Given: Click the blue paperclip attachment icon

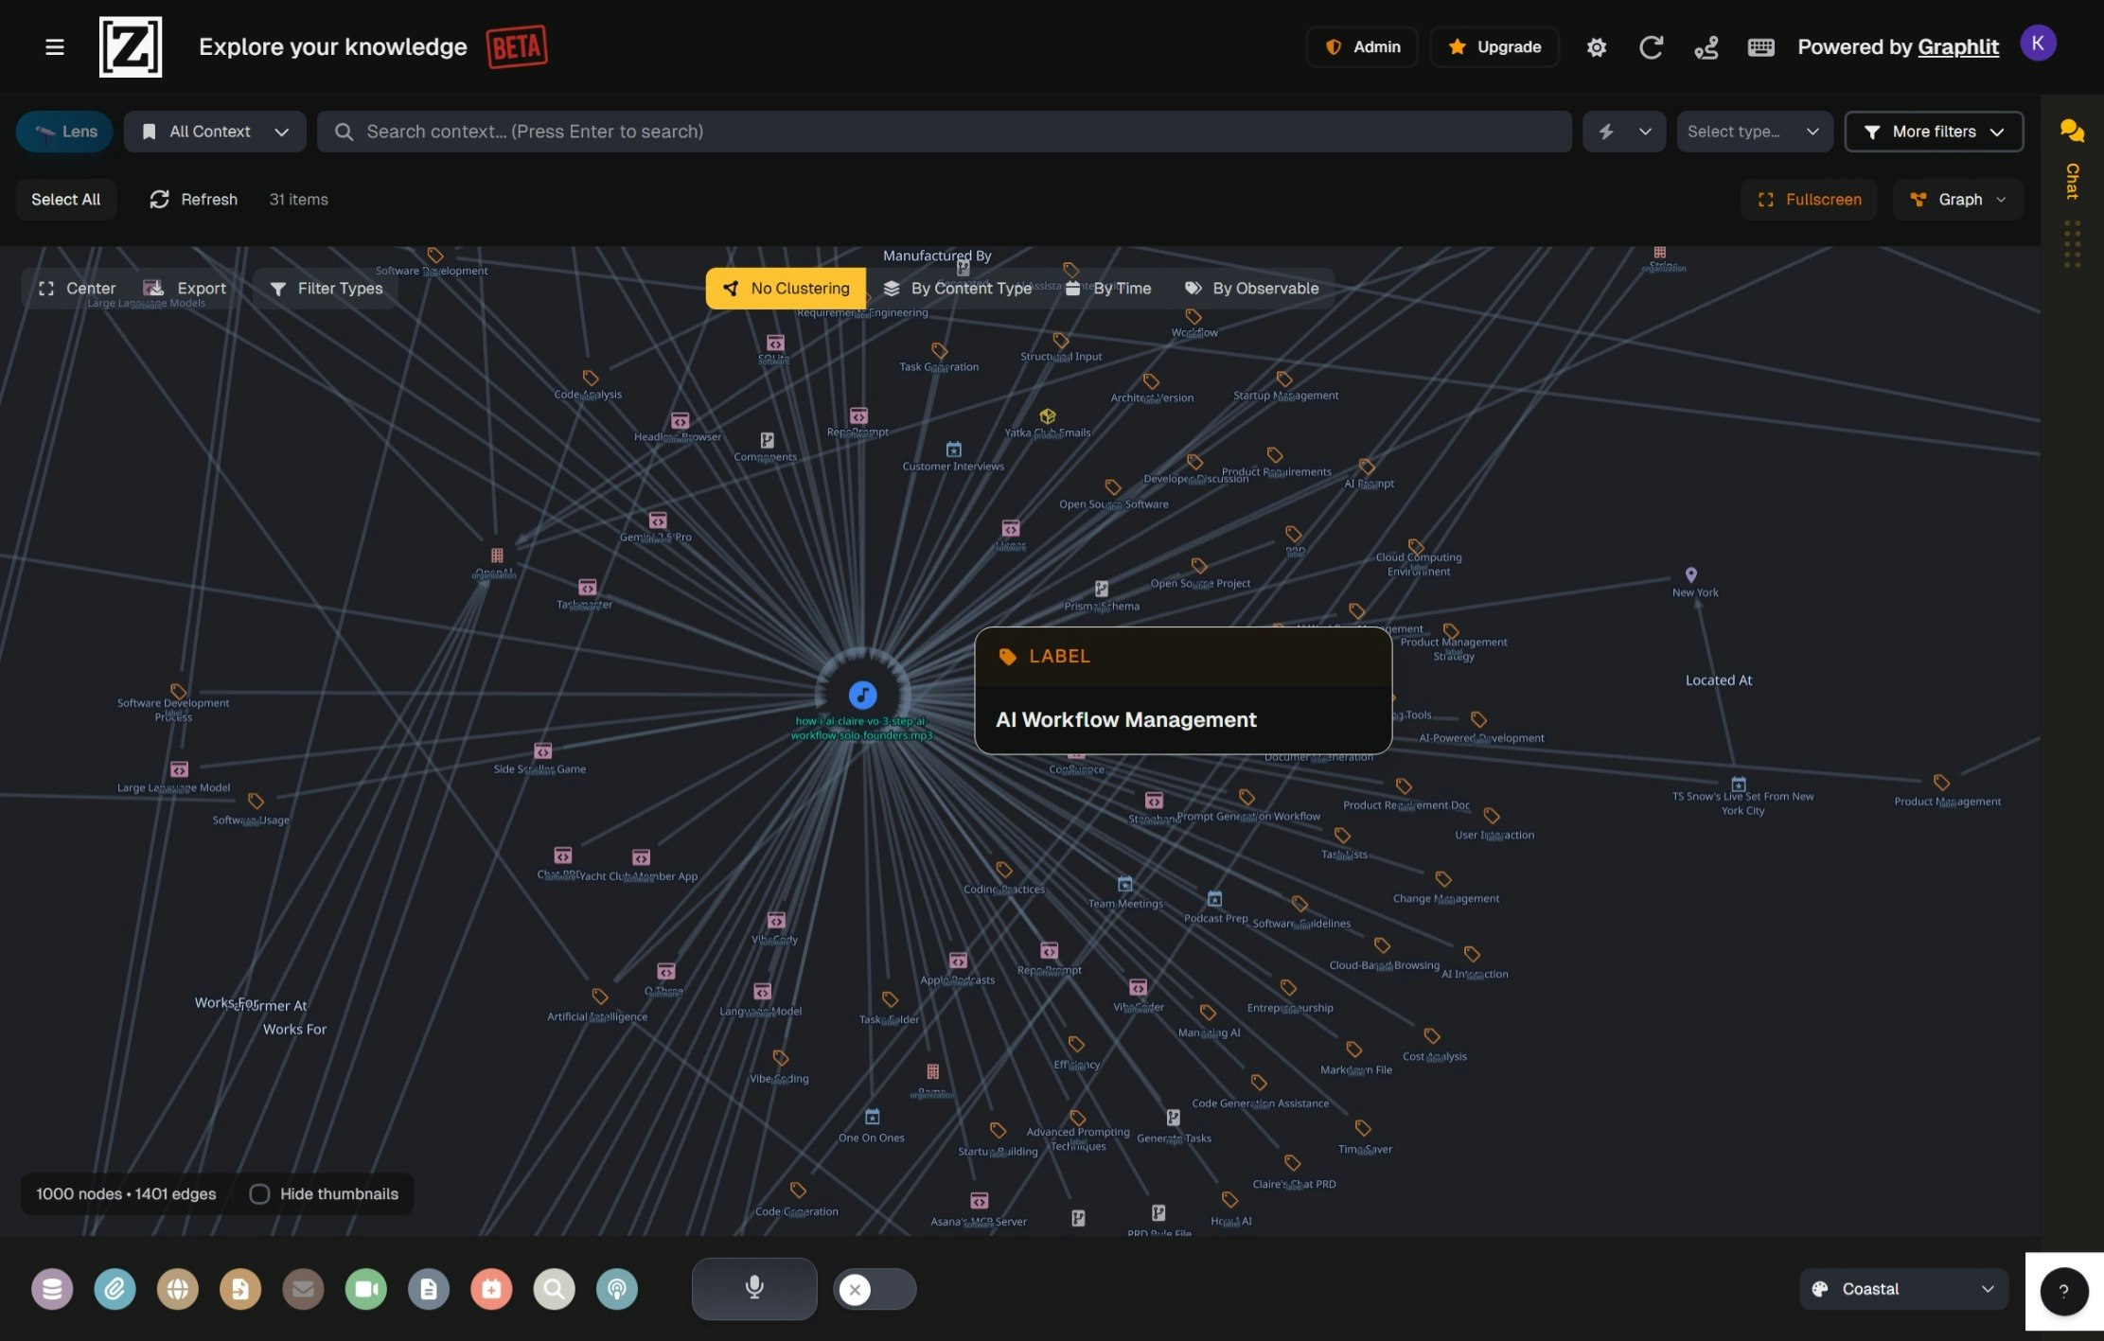Looking at the screenshot, I should [115, 1289].
